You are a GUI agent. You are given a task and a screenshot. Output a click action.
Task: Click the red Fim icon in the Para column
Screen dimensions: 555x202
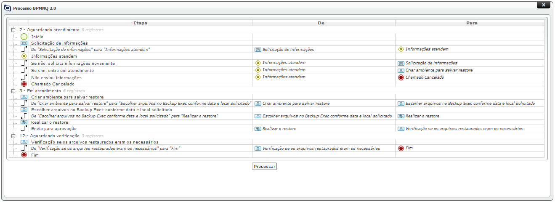pyautogui.click(x=401, y=148)
